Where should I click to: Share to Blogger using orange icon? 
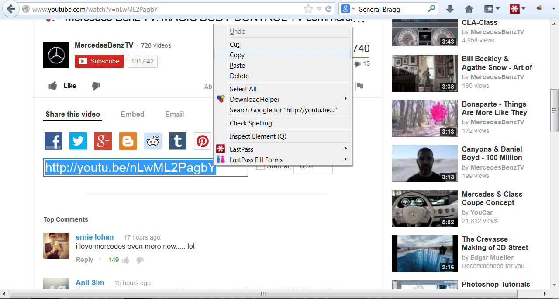(128, 141)
